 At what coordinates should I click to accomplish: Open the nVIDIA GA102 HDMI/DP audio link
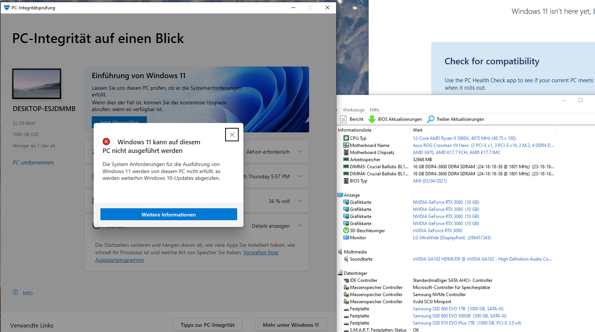click(482, 259)
